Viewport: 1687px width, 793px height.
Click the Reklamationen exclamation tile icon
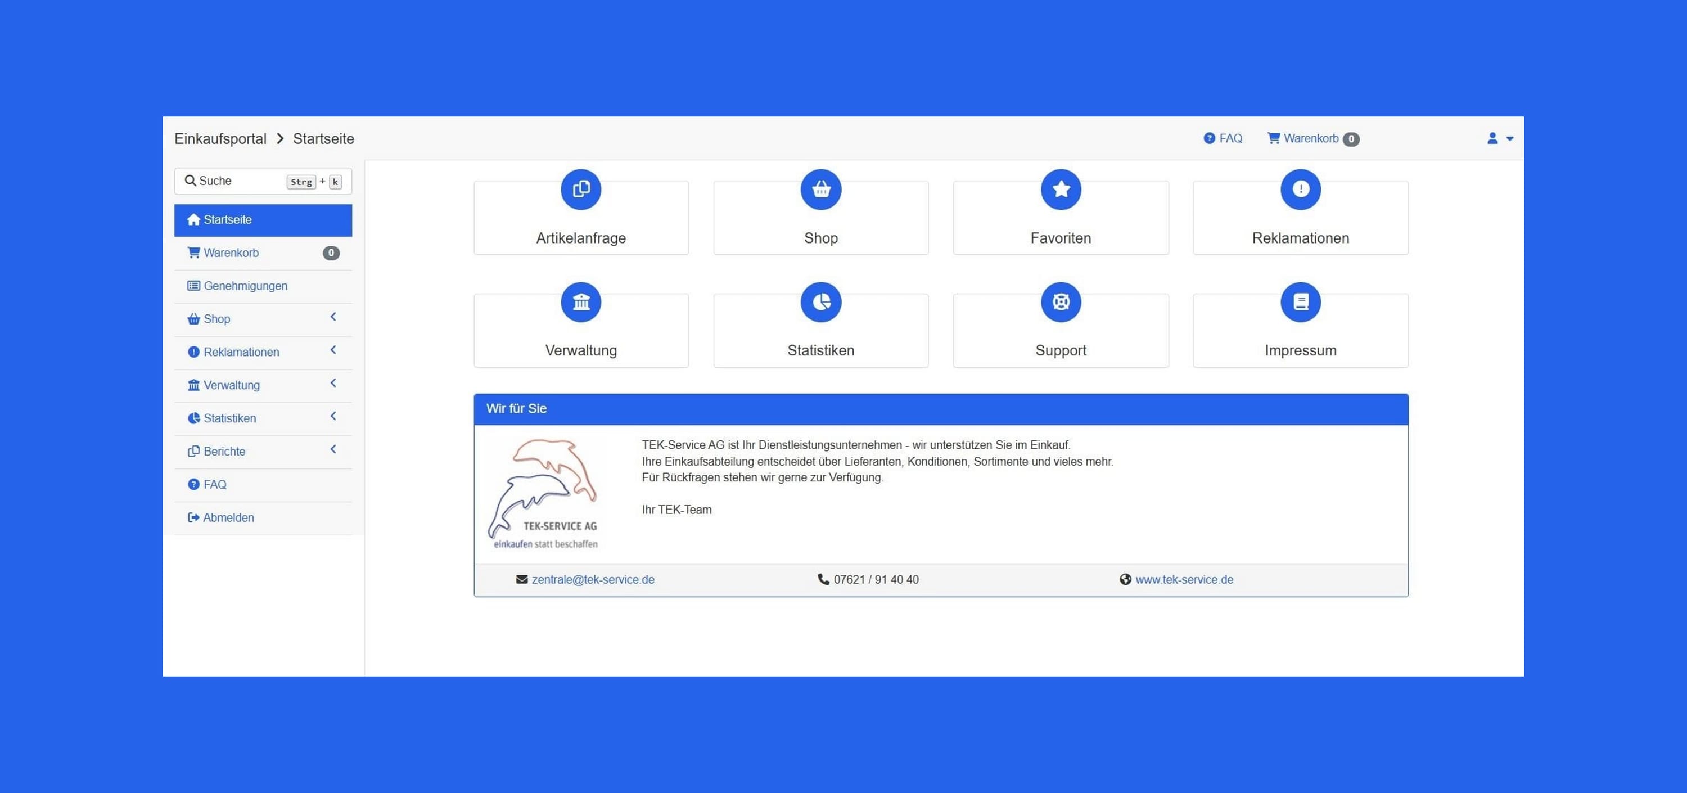tap(1300, 190)
